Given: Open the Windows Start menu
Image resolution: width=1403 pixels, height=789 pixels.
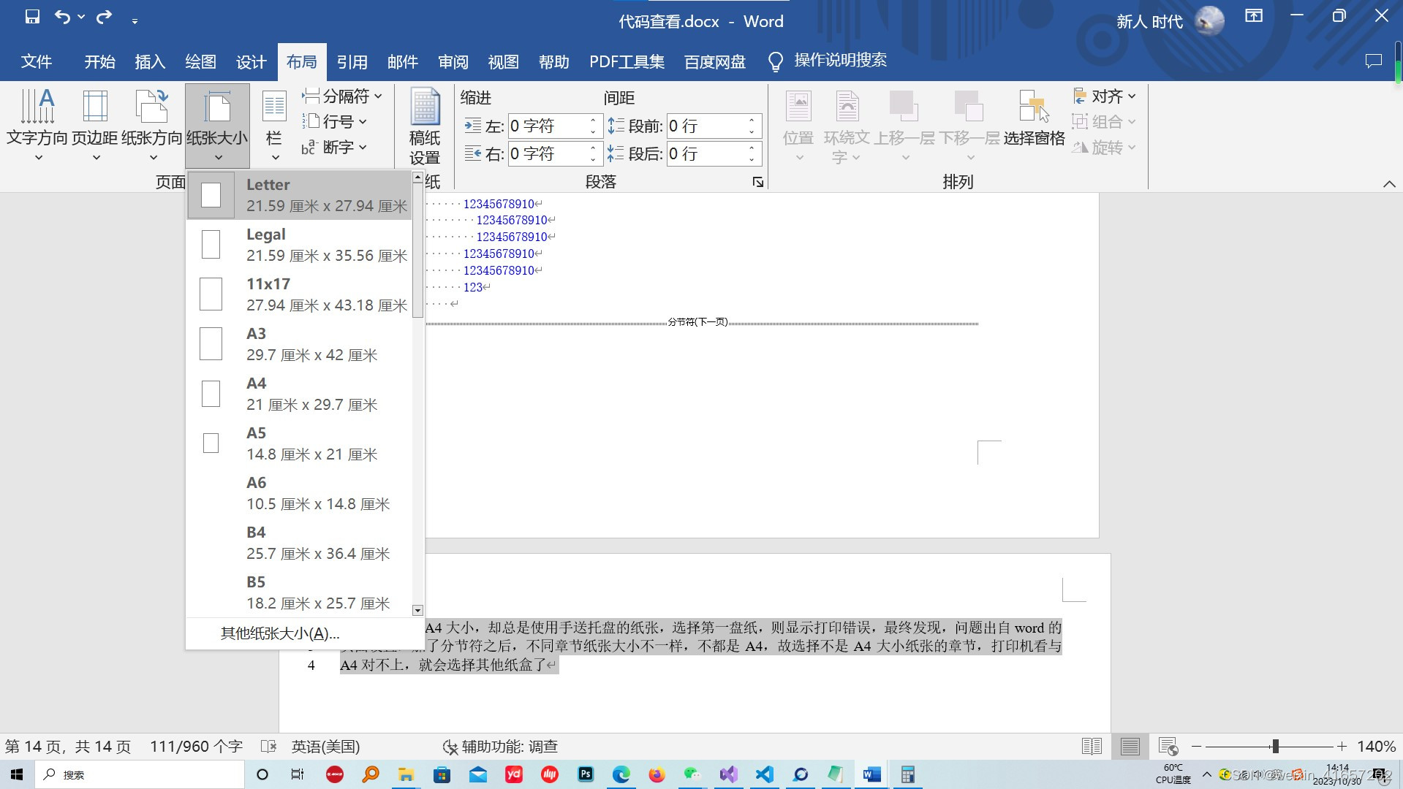Looking at the screenshot, I should coord(17,774).
